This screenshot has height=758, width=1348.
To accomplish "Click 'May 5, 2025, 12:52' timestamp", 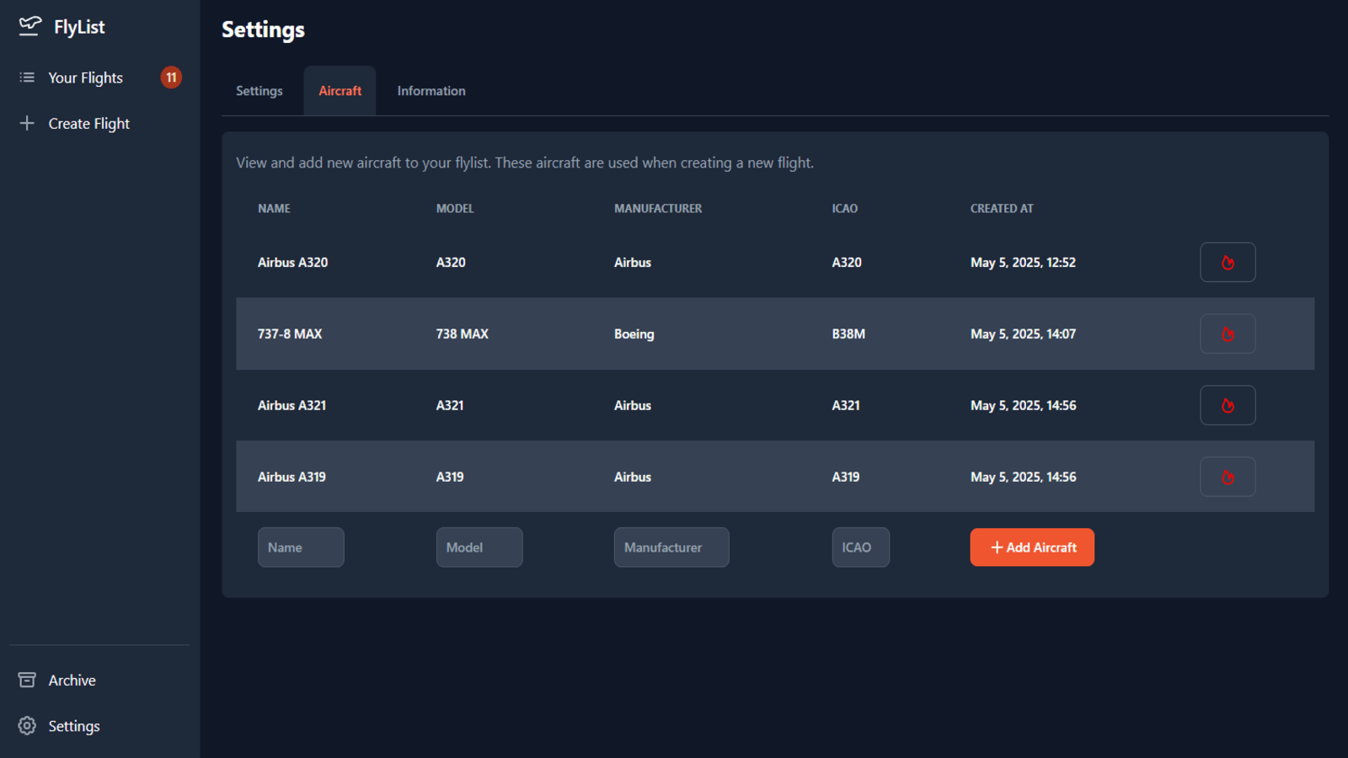I will (x=1023, y=263).
